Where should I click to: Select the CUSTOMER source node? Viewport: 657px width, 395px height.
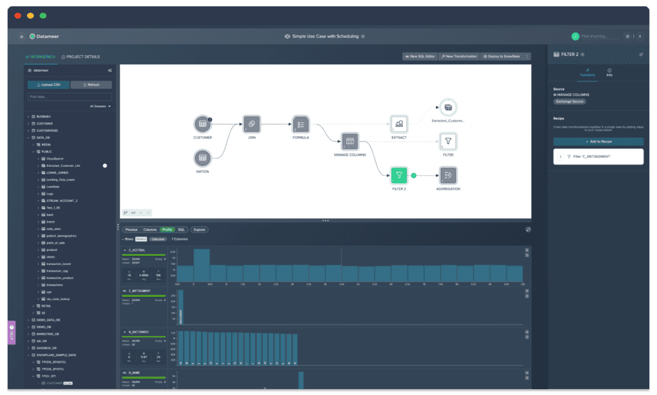click(202, 124)
